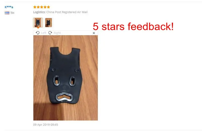Viewport: 202px width, 132px height.
Task: Click the rotate Right arrow icon
Action: click(x=50, y=33)
